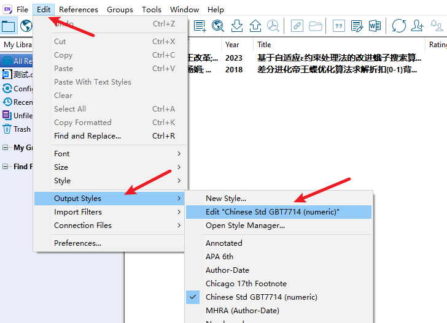Open Preferences from the Edit menu

111,243
